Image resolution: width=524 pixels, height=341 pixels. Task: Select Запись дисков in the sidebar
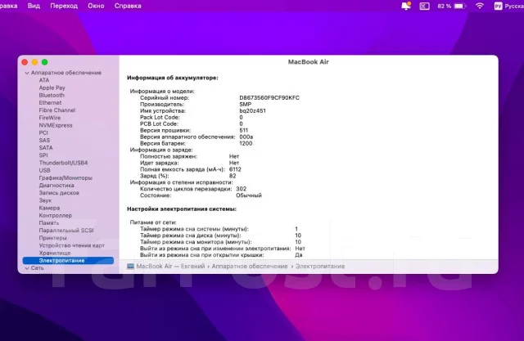tap(59, 193)
